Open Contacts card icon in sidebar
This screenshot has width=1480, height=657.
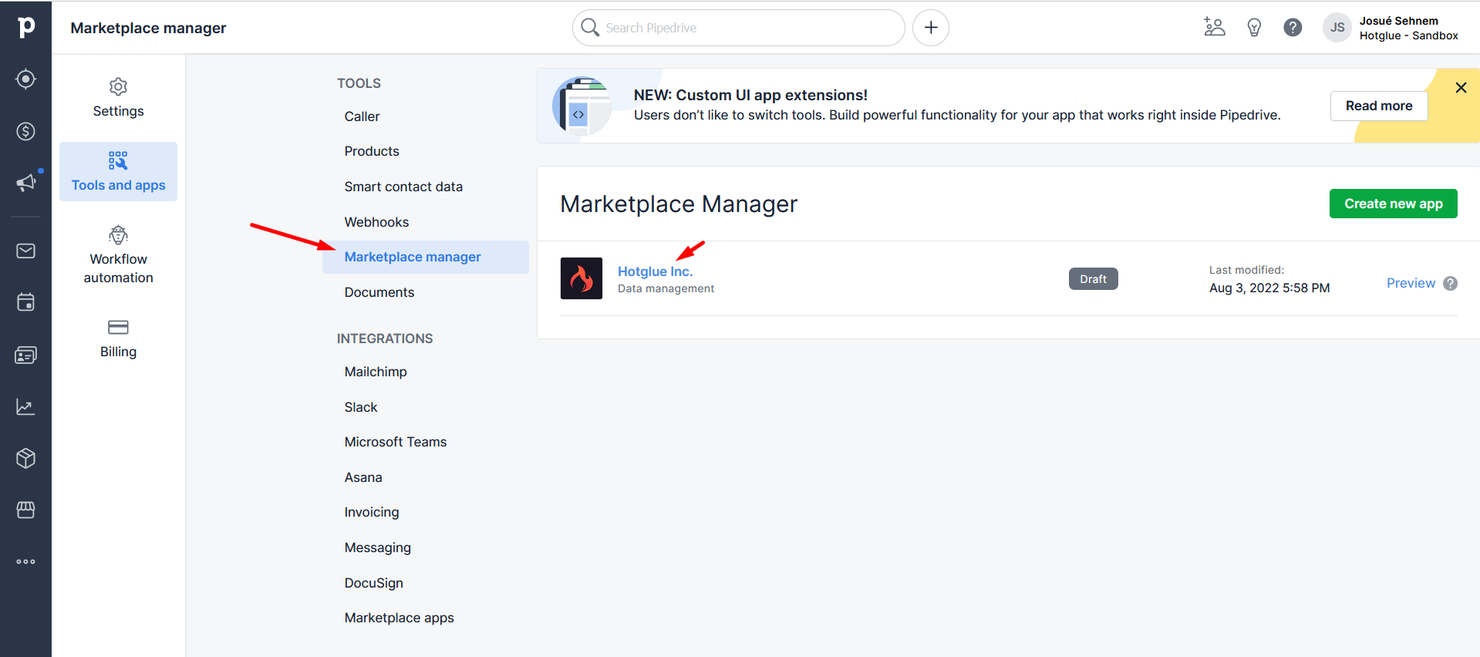click(26, 355)
